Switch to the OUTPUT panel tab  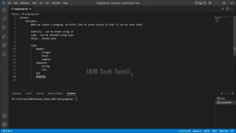[x=29, y=93]
